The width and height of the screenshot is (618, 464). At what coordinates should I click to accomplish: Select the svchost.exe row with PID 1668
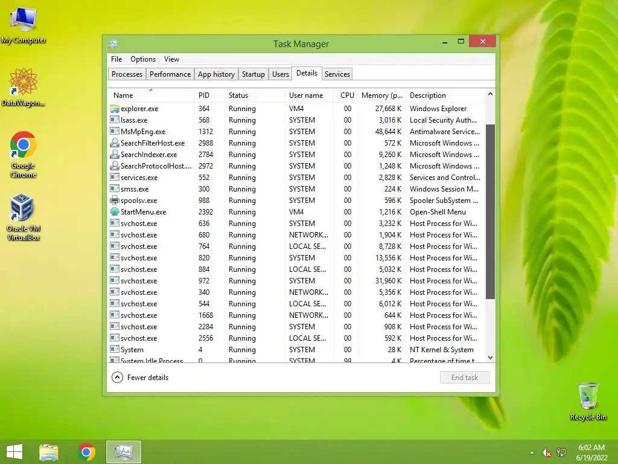coord(296,315)
